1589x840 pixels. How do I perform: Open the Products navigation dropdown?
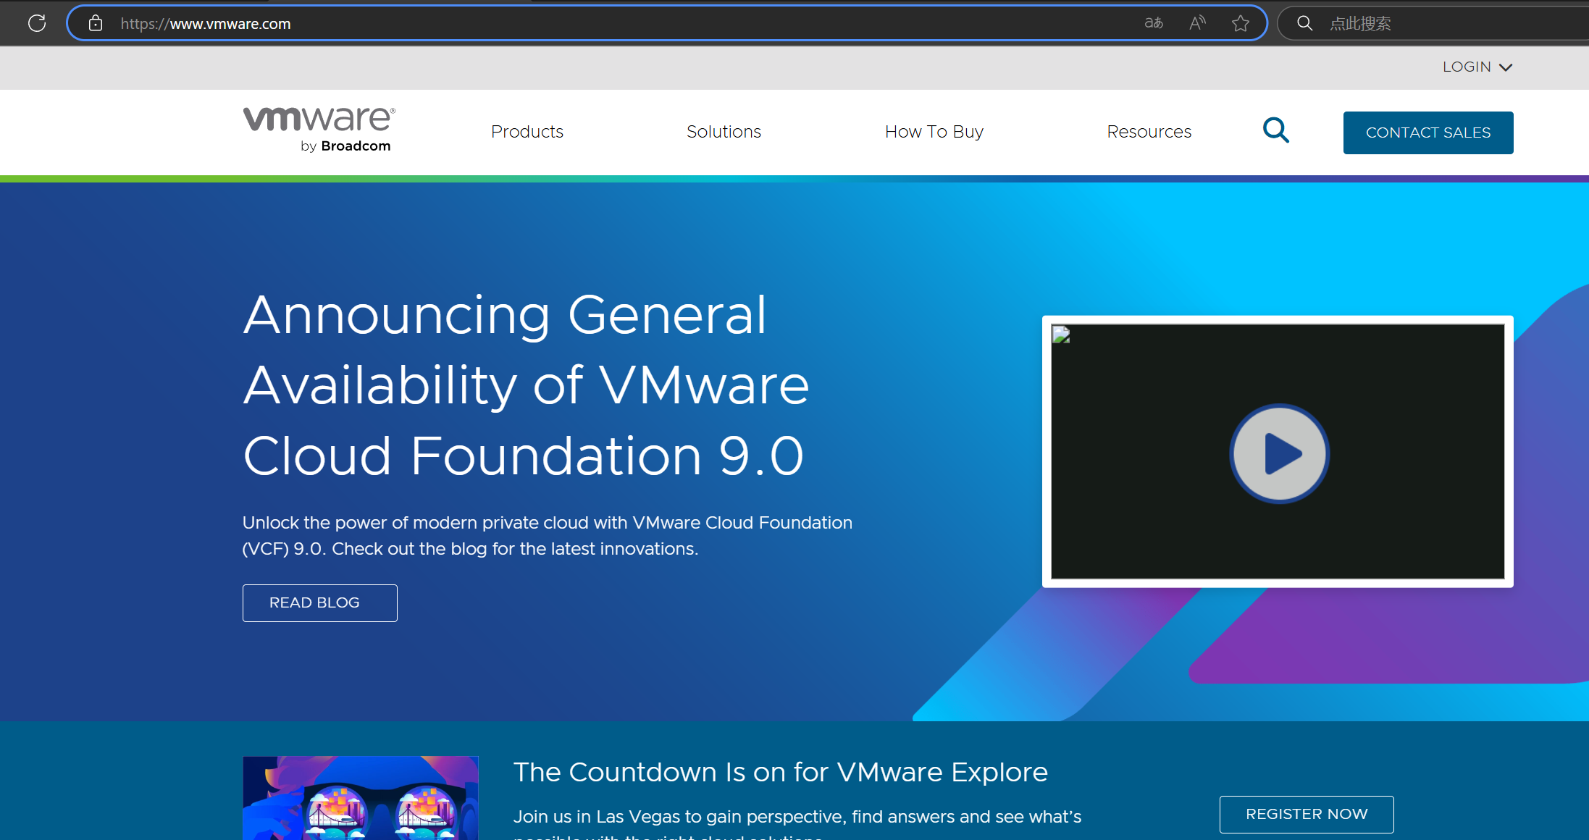(x=527, y=132)
